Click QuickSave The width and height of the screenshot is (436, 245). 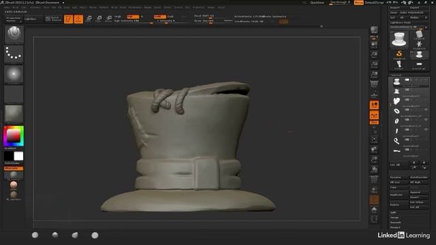coord(317,3)
